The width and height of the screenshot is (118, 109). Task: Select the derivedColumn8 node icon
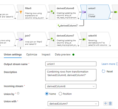(53, 12)
